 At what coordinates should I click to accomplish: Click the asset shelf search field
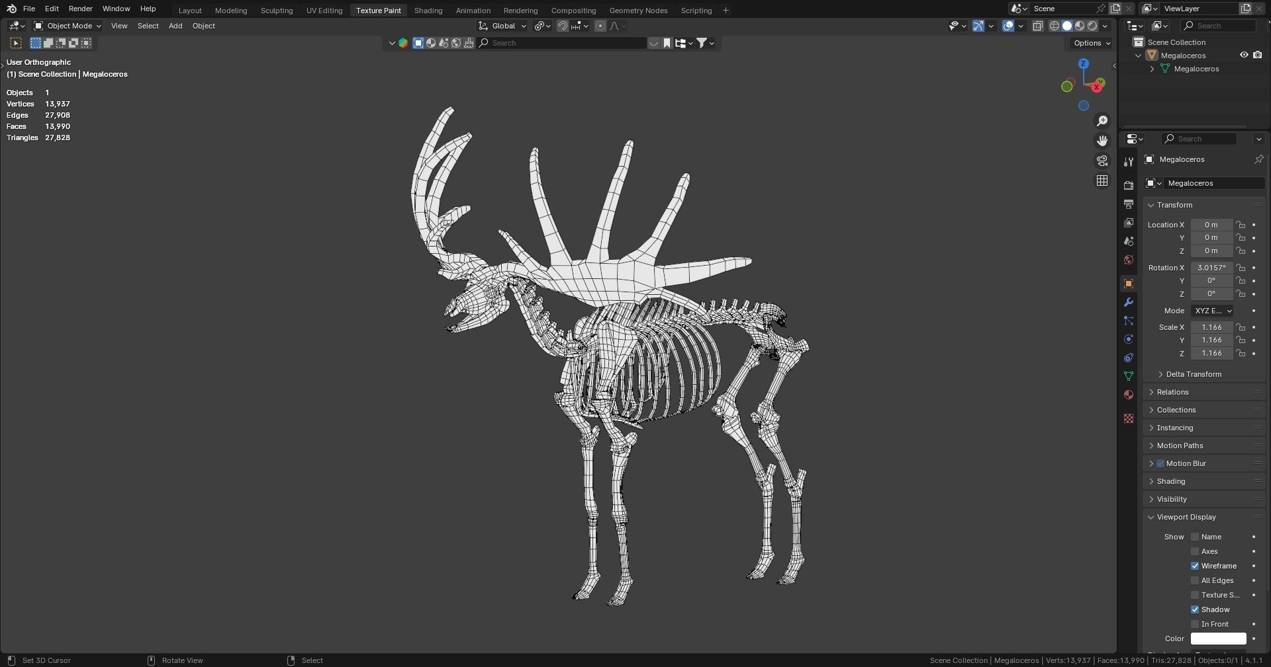pos(561,43)
